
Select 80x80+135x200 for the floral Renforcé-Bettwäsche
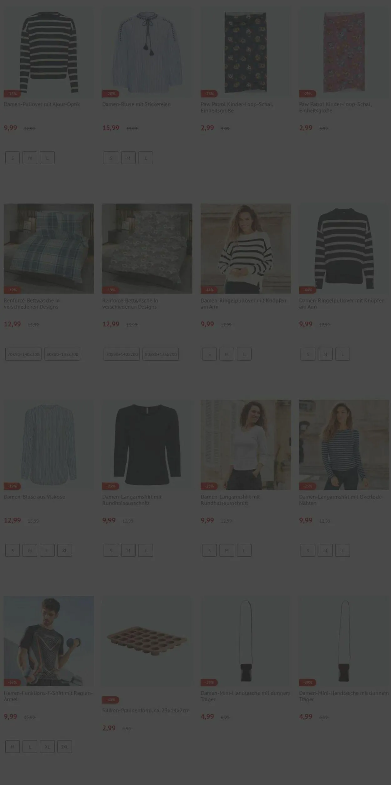(x=161, y=354)
